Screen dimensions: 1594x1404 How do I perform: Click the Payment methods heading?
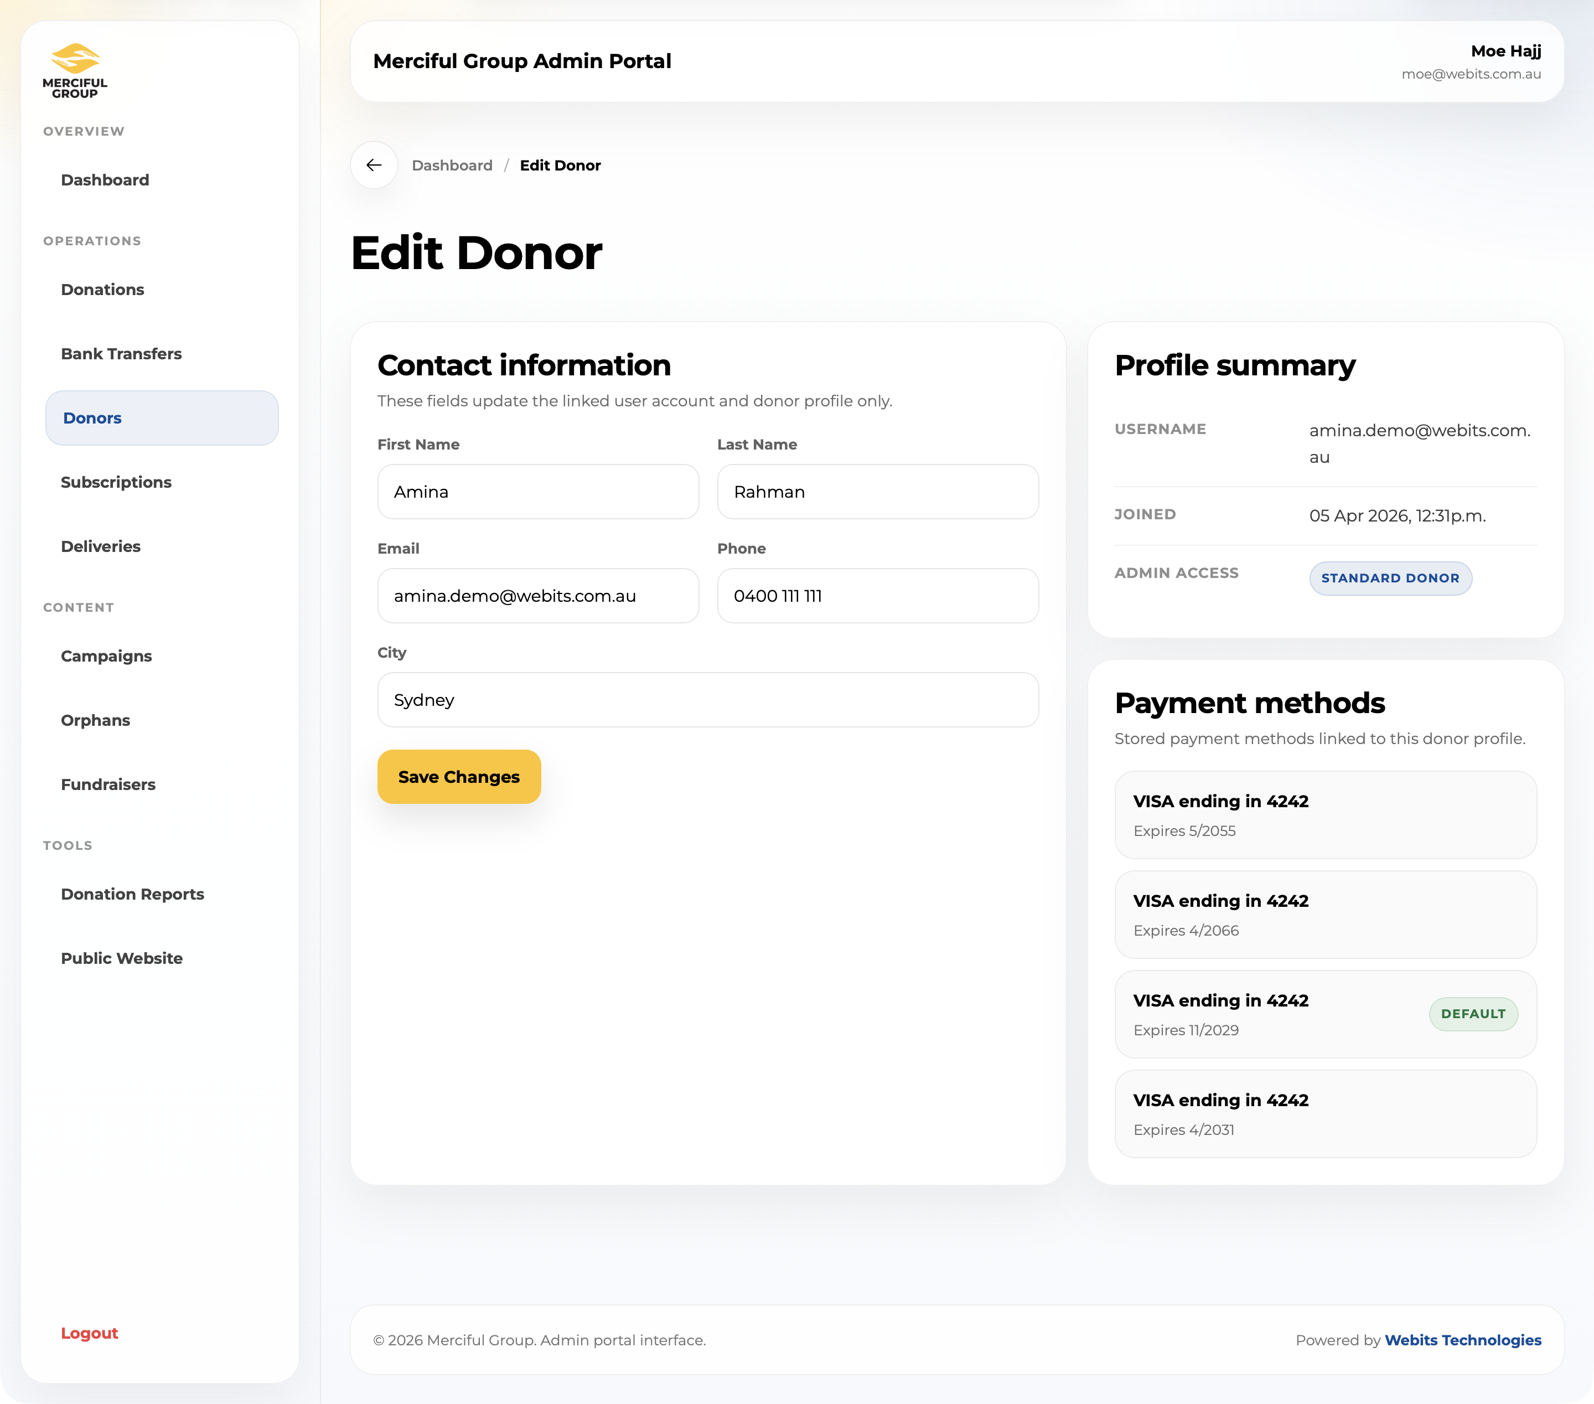[x=1249, y=704]
